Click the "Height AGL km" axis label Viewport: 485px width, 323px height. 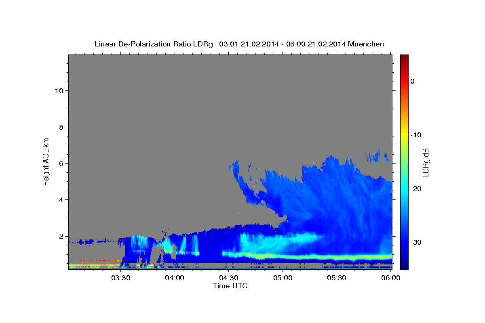tap(46, 161)
